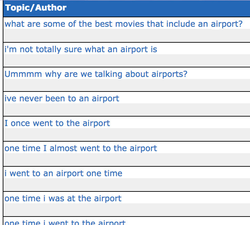Click the gray author row under the "Ummmm why" topic
This screenshot has width=250, height=225.
(x=127, y=85)
